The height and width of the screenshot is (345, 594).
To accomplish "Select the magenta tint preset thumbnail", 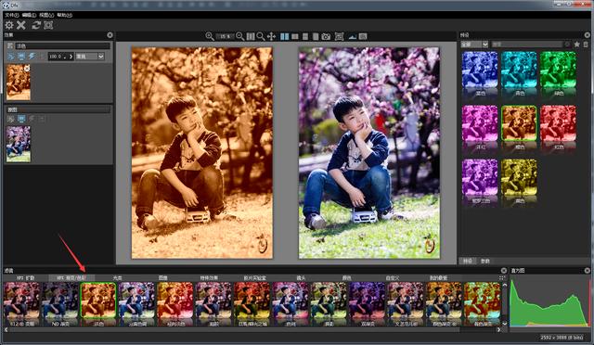I will pyautogui.click(x=480, y=124).
